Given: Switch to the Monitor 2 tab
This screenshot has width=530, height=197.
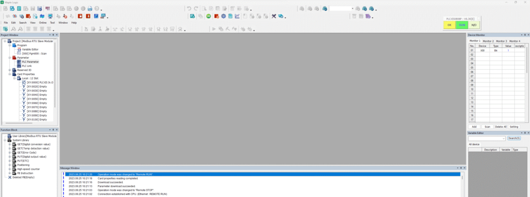Looking at the screenshot, I should [x=488, y=41].
